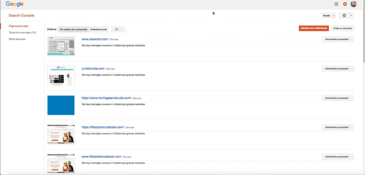
Task: Open the list view options dropdown
Action: coord(118,29)
